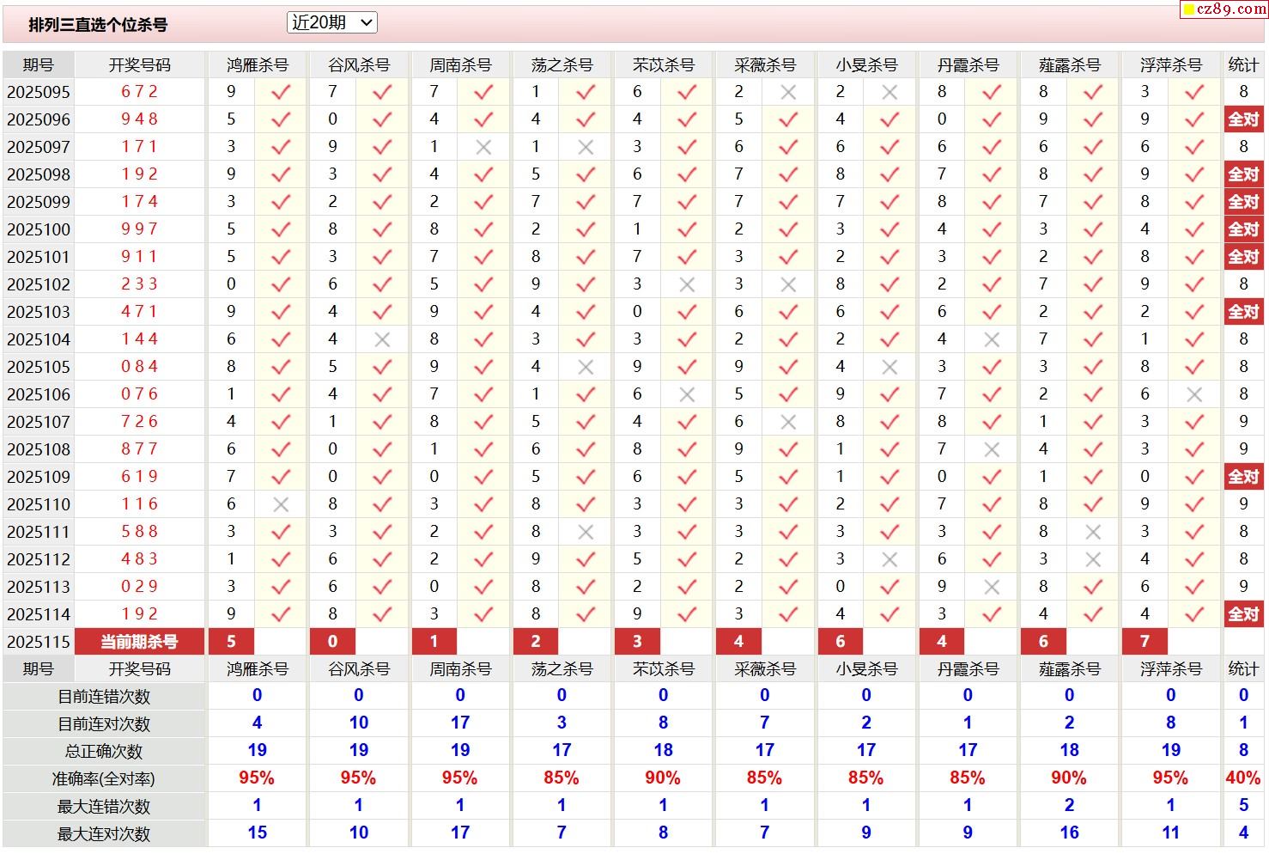The image size is (1269, 854).
Task: Click 鸿雁杀号 max correct streak 15
Action: coord(257,833)
